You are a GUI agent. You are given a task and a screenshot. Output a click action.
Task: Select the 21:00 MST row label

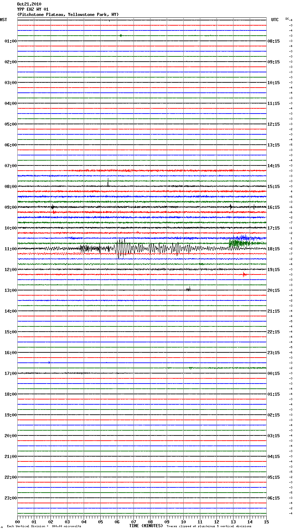click(x=11, y=457)
